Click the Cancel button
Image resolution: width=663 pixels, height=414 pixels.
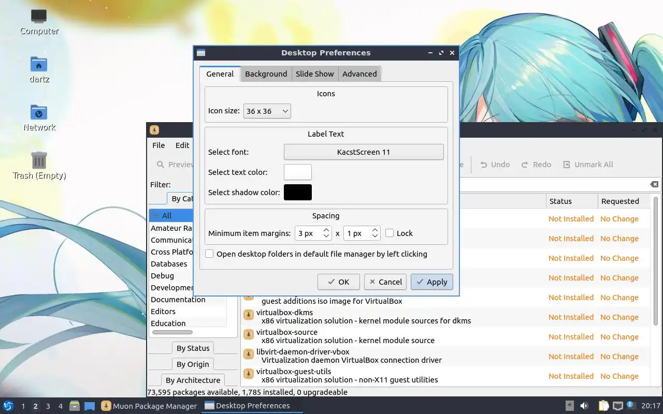pos(385,282)
